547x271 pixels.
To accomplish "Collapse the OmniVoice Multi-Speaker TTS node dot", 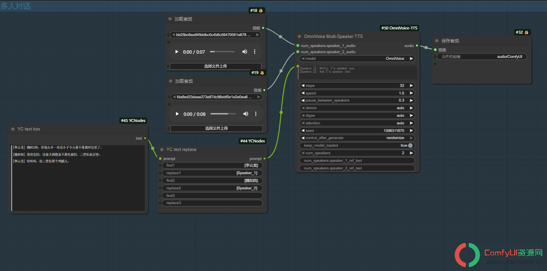I will (x=299, y=36).
